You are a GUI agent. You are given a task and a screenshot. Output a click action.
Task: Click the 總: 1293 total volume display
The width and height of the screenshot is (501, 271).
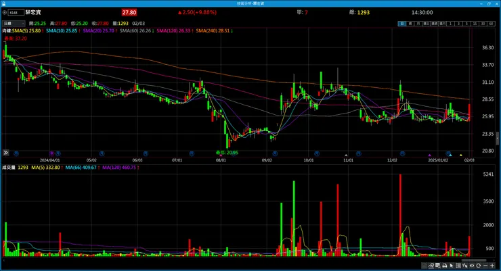click(x=359, y=12)
